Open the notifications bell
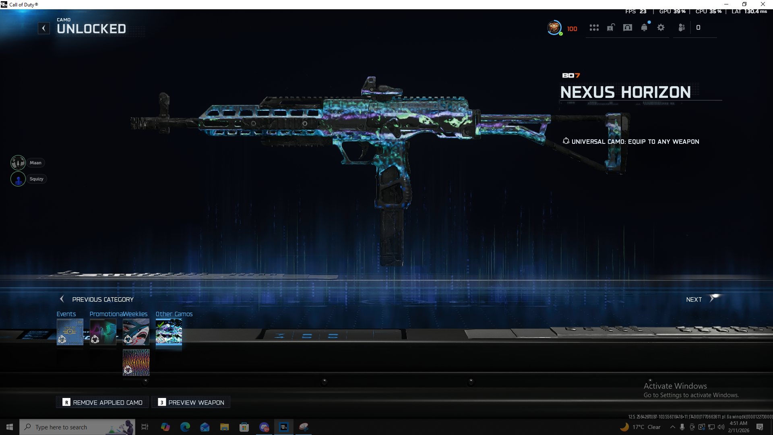 (644, 28)
